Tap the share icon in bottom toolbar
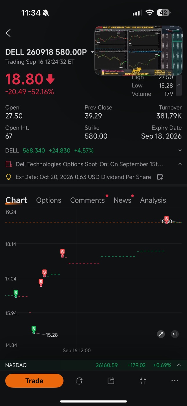 click(x=111, y=381)
